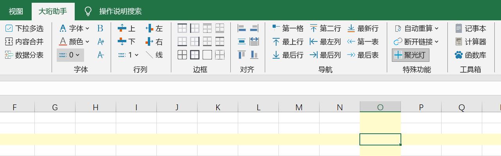Go to last row with 最后行

coord(288,55)
